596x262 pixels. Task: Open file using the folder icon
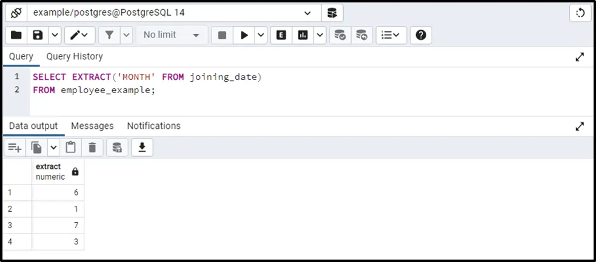click(16, 35)
